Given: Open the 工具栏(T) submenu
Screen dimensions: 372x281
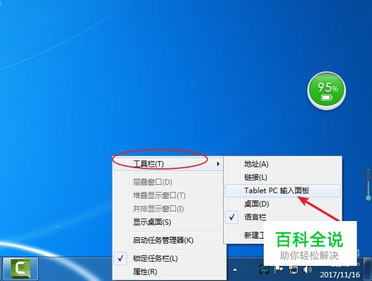Looking at the screenshot, I should pos(168,164).
